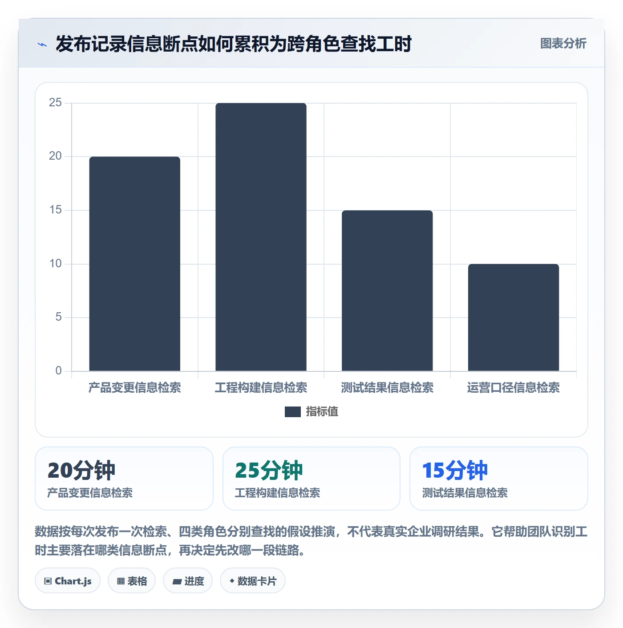Open the 15分钟 测试结果信息检索 data card
Viewport: 623px width, 628px height.
(x=499, y=479)
